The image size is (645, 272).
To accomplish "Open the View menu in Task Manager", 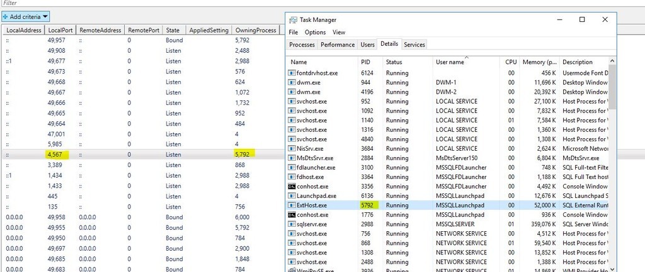I will (339, 32).
